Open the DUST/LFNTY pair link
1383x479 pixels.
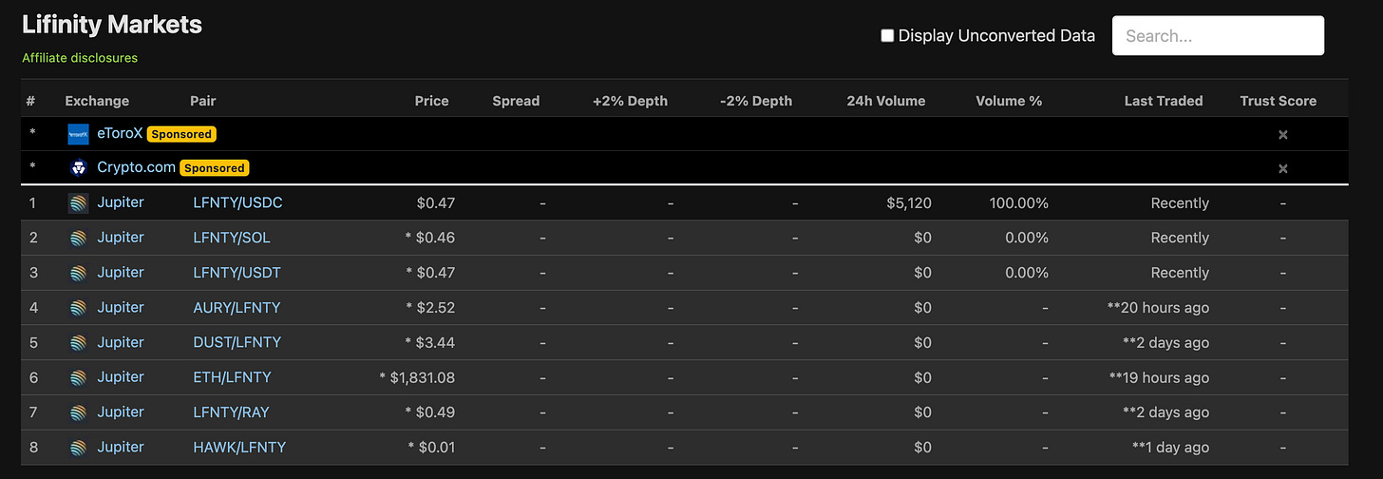237,342
